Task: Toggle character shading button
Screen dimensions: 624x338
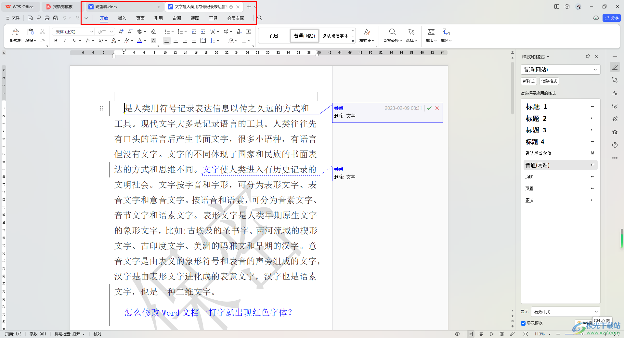Action: point(153,41)
